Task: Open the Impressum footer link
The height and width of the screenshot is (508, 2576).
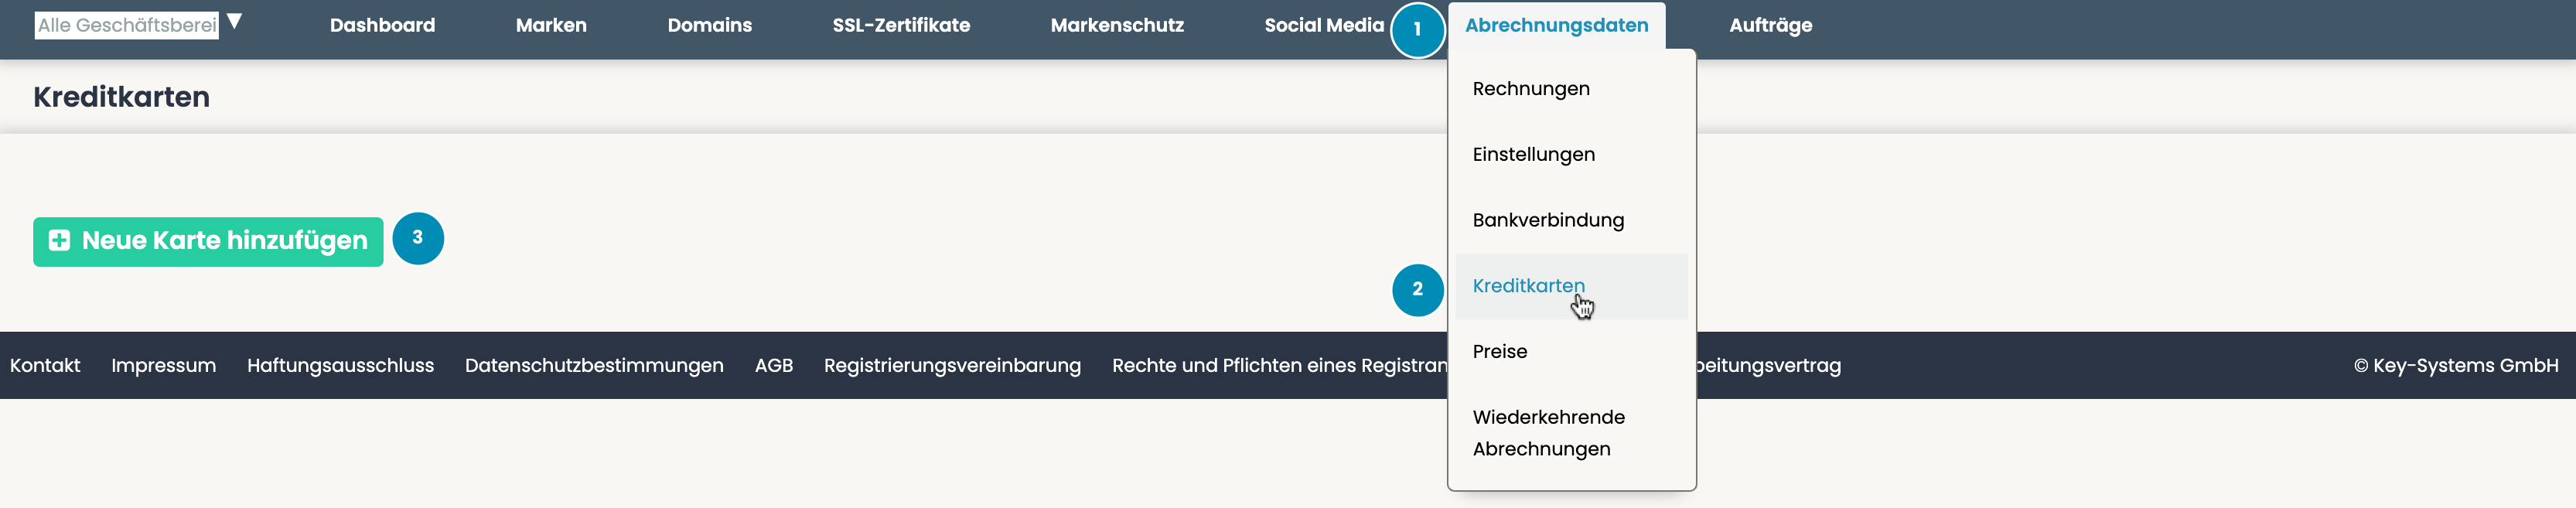Action: 163,366
